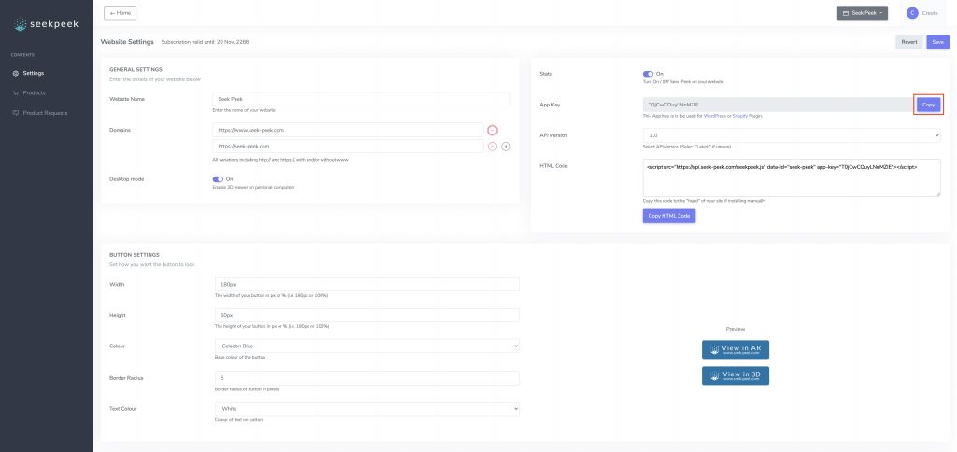
Task: Save the website settings
Action: (938, 42)
